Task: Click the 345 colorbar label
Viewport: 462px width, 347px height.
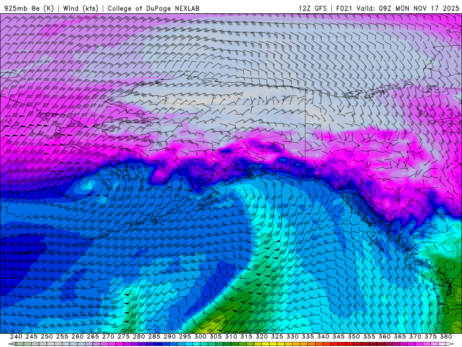Action: pos(338,337)
